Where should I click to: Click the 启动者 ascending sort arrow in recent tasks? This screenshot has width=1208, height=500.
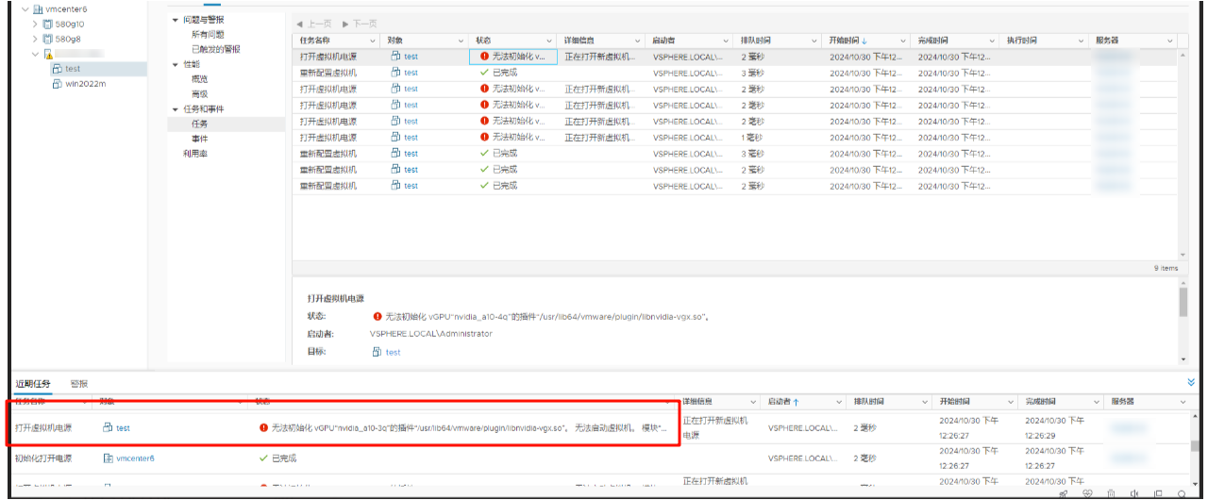tap(796, 402)
